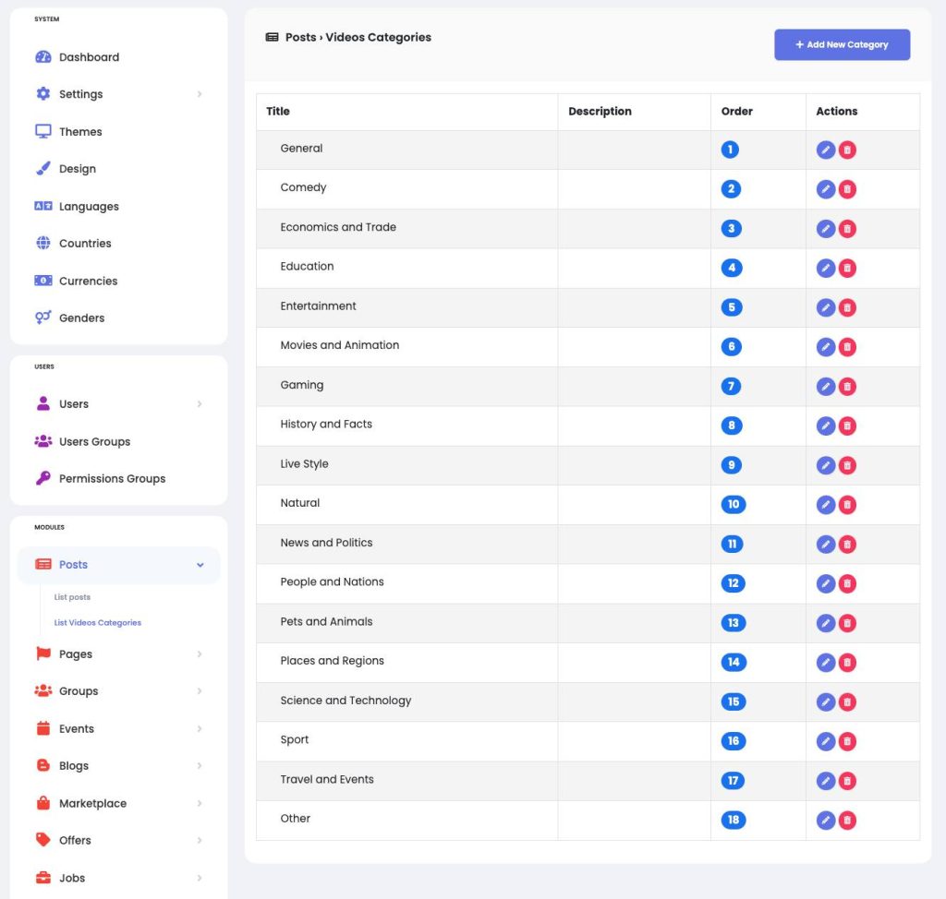946x899 pixels.
Task: Edit the Economics and Trade category
Action: [825, 229]
